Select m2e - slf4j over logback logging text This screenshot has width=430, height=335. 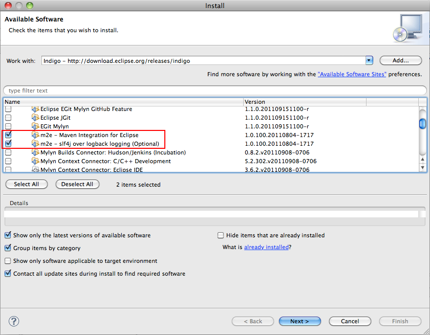pyautogui.click(x=100, y=144)
